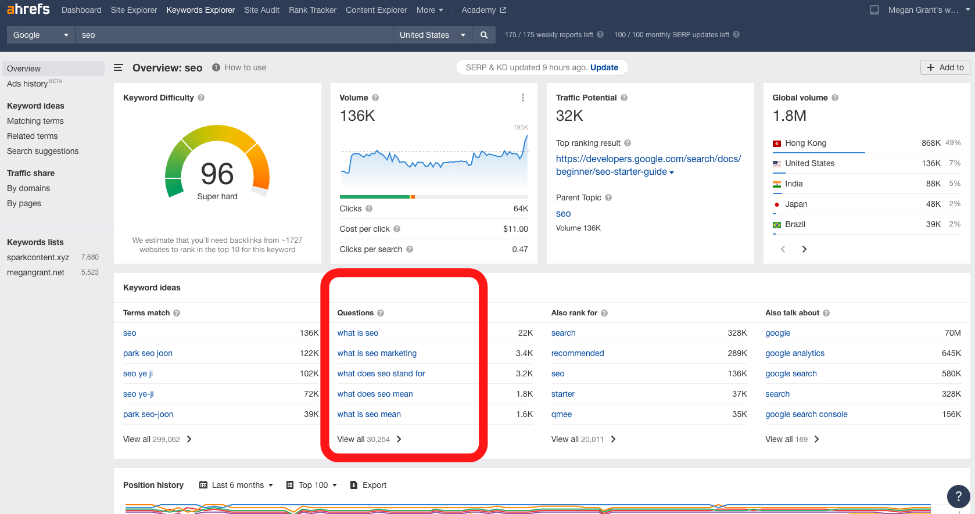The image size is (975, 514).
Task: Click Questions info icon
Action: 381,313
